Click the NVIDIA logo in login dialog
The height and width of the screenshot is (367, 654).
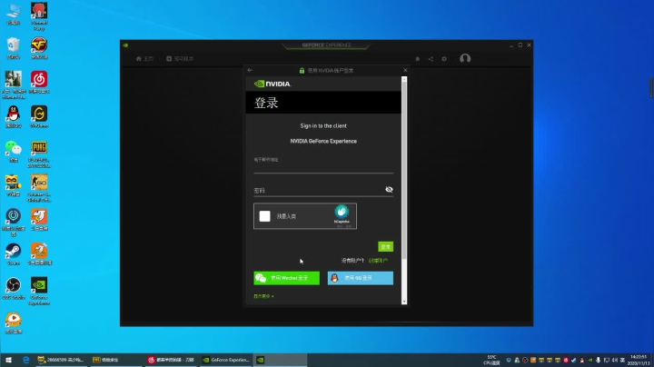(x=272, y=84)
